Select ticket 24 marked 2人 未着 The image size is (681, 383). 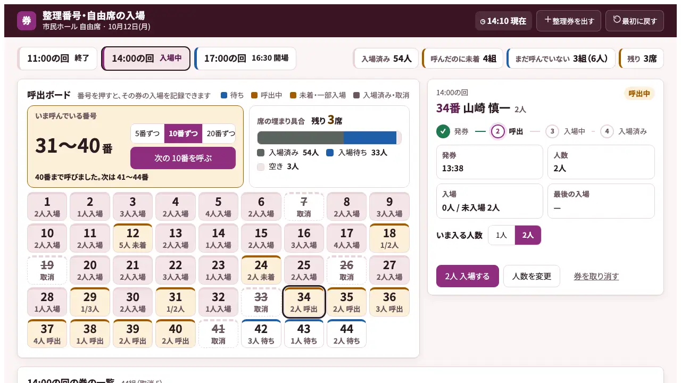pyautogui.click(x=261, y=270)
